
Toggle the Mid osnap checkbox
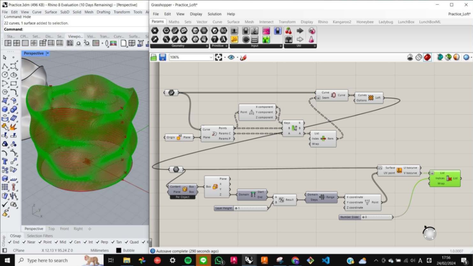point(56,242)
